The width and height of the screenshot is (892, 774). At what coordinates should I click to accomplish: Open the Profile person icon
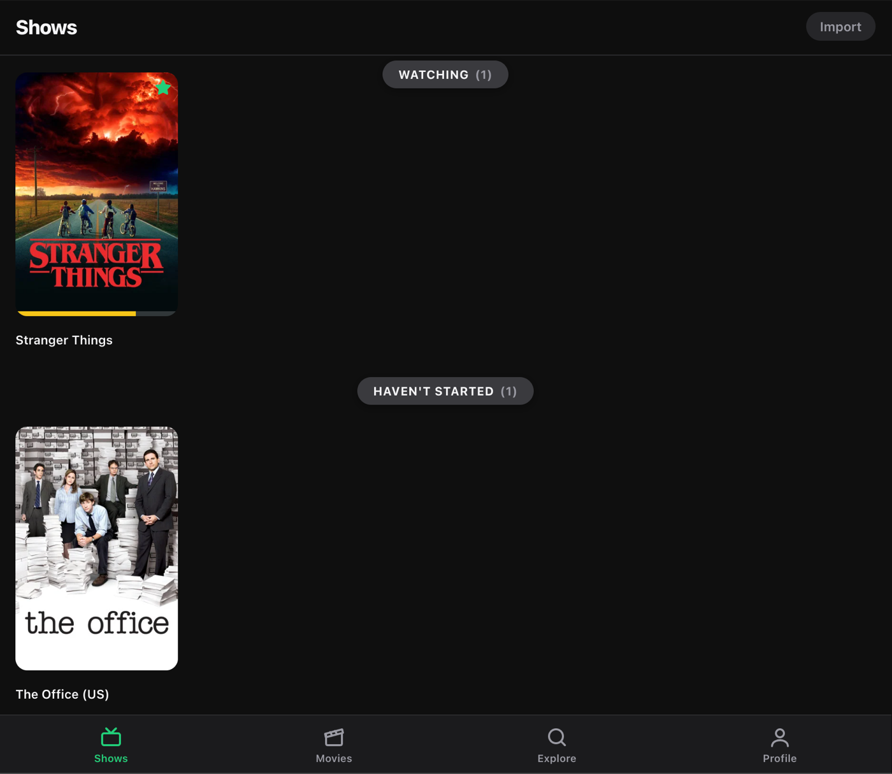pos(780,737)
